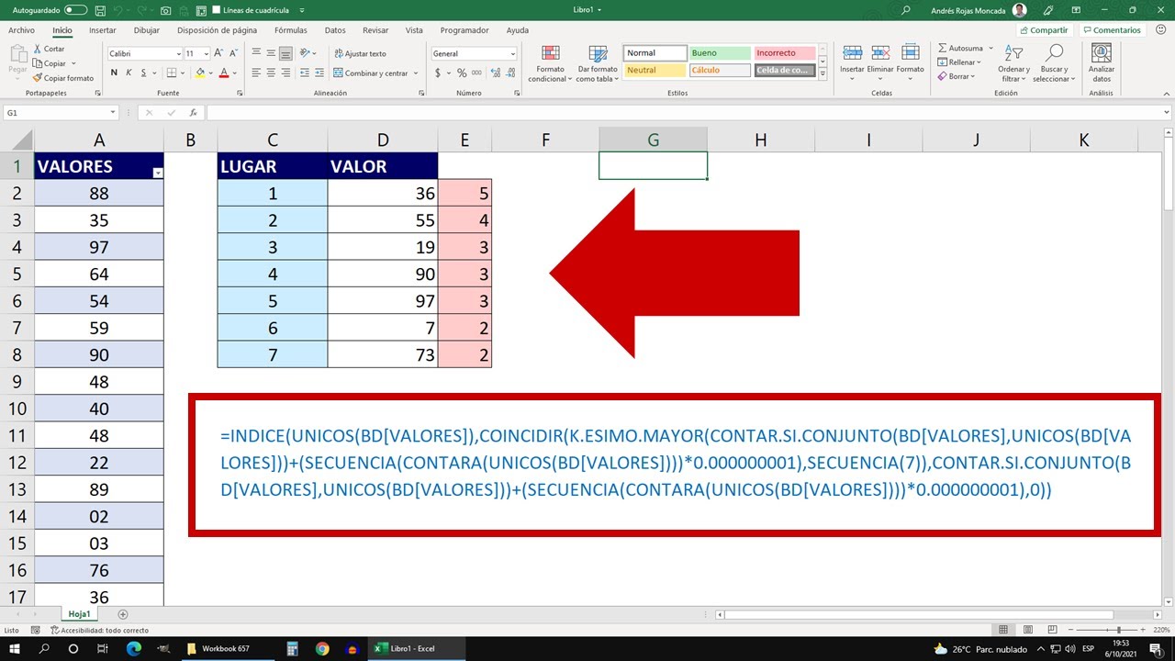Click the Compartir button
The height and width of the screenshot is (661, 1175).
coord(1043,29)
